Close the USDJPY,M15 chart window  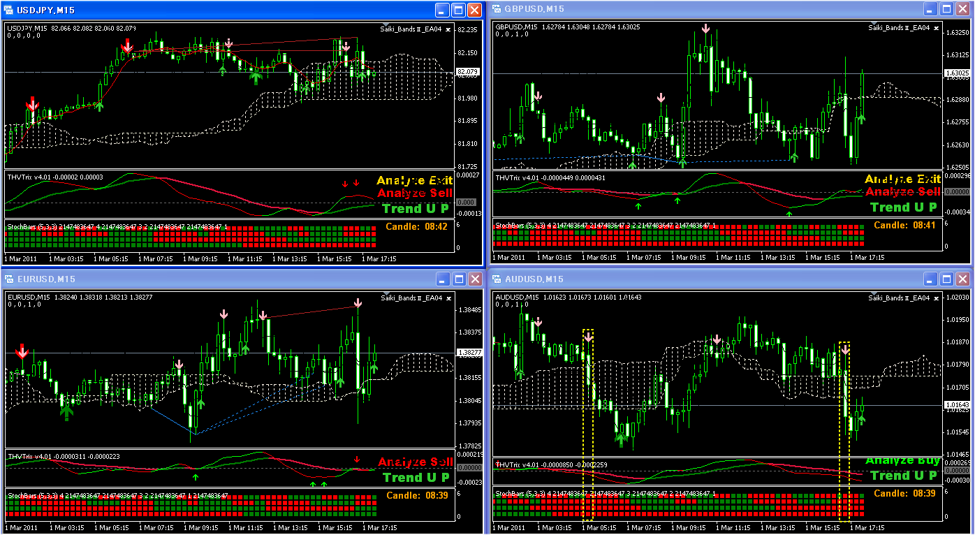(x=474, y=10)
